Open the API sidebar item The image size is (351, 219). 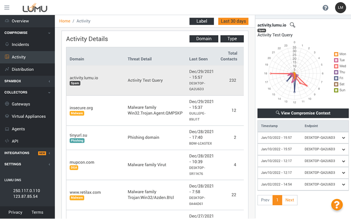click(x=15, y=141)
